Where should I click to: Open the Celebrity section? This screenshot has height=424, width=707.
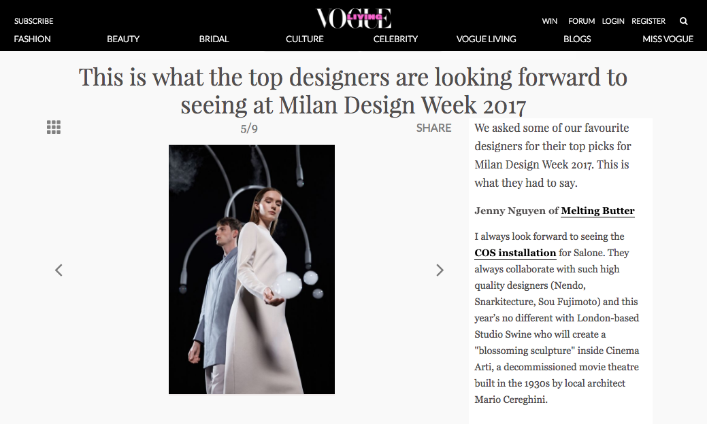(x=395, y=39)
